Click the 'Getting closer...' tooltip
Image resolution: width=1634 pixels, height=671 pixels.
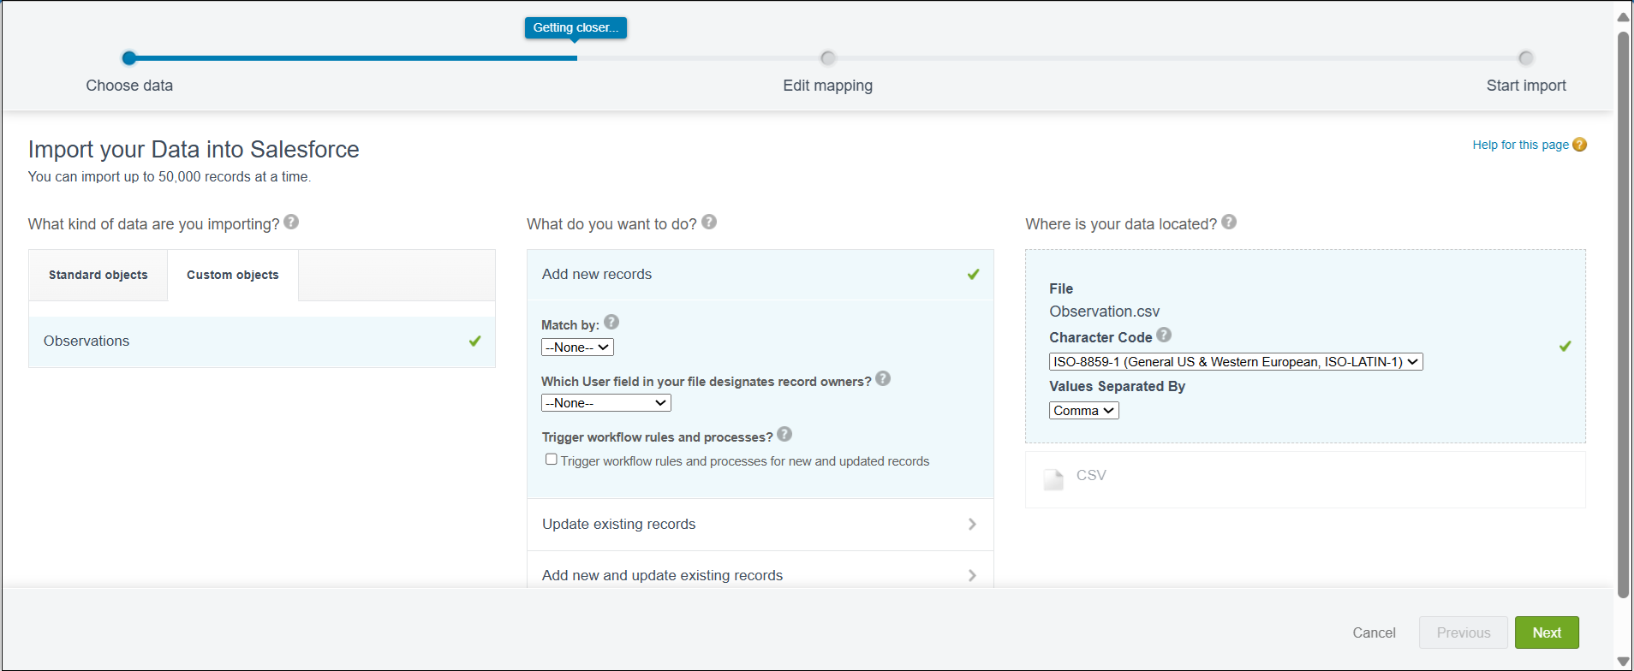[x=575, y=28]
